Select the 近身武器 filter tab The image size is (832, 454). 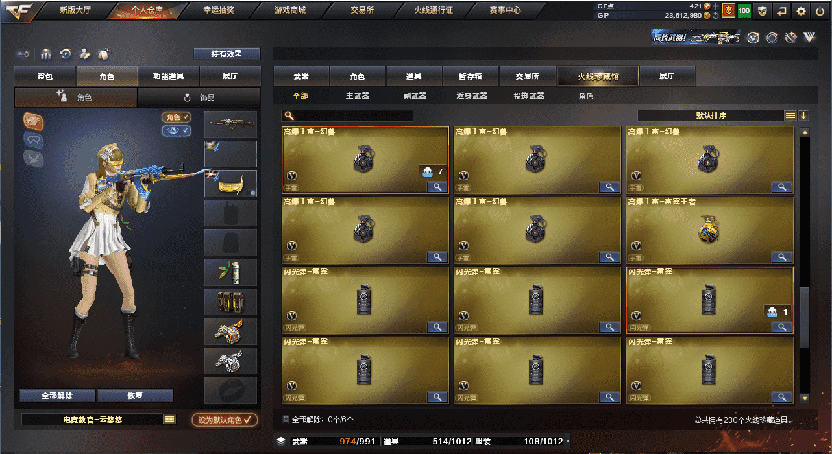(472, 96)
